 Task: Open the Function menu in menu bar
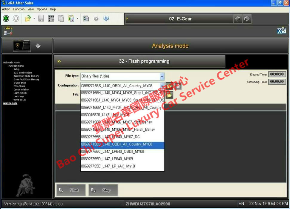19,9
